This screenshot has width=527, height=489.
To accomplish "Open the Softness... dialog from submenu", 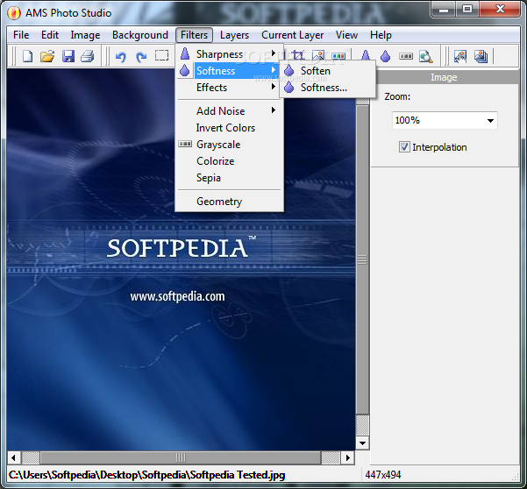I will [x=327, y=88].
